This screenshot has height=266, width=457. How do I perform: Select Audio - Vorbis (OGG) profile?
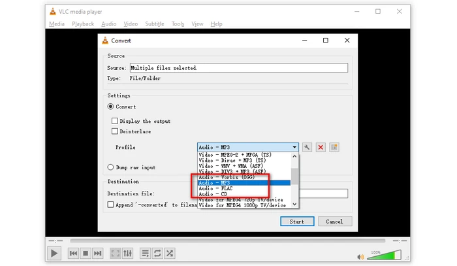(223, 177)
